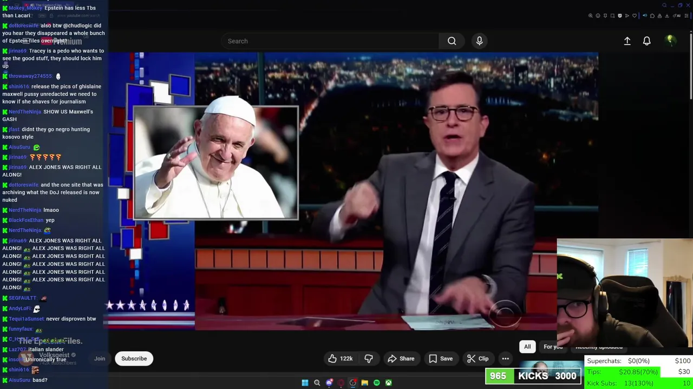Clip the video with the scissors button
693x389 pixels.
(478, 359)
